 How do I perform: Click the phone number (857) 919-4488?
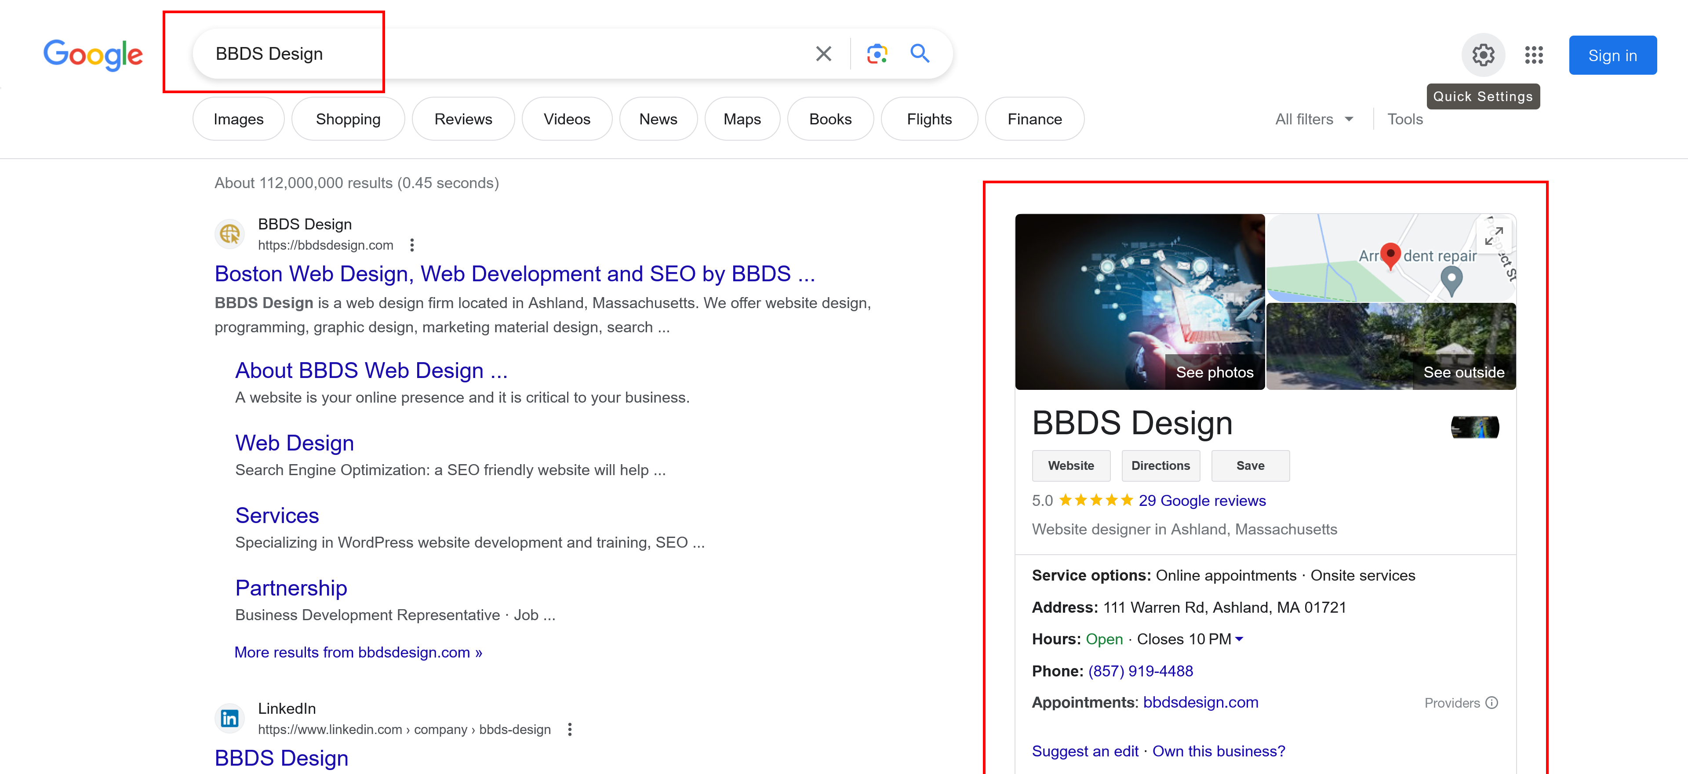coord(1140,672)
